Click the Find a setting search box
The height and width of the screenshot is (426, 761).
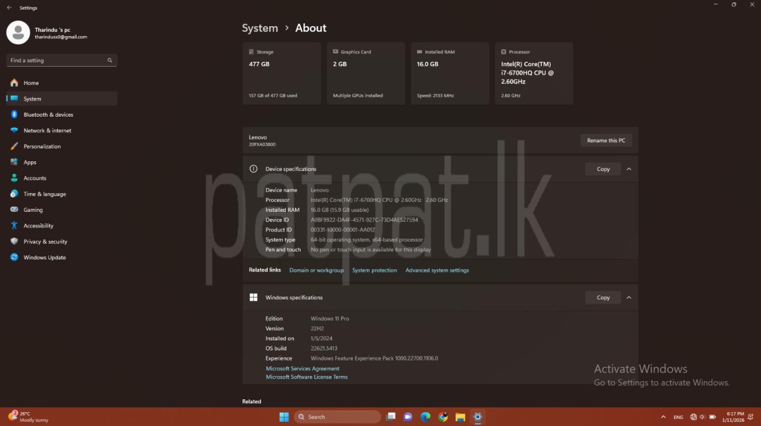click(59, 60)
